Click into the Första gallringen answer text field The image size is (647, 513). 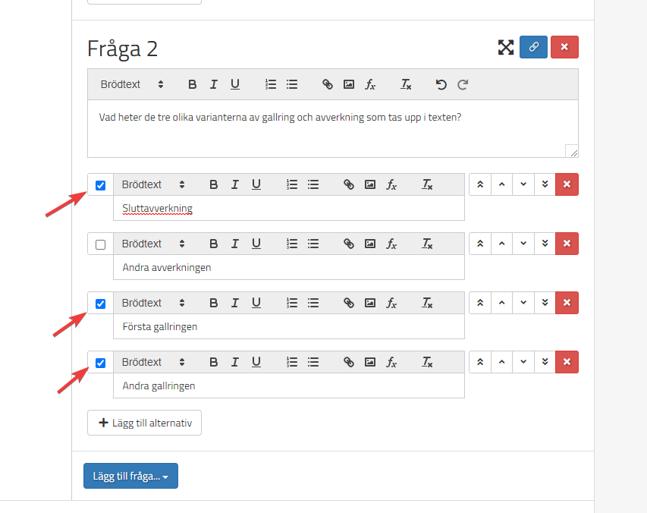[288, 327]
